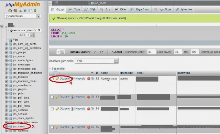The width and height of the screenshot is (220, 134).
Task: Switch to the Yapı tab
Action: pos(74,10)
